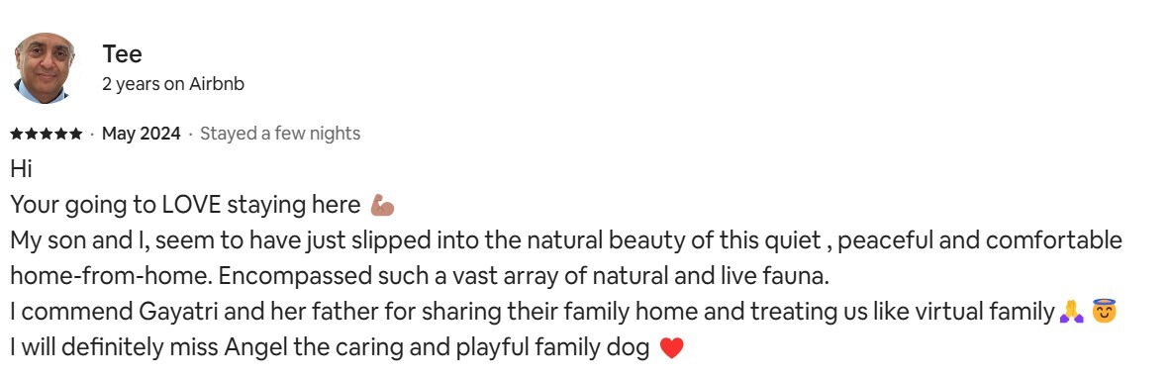Click the red heart emoji

(672, 347)
